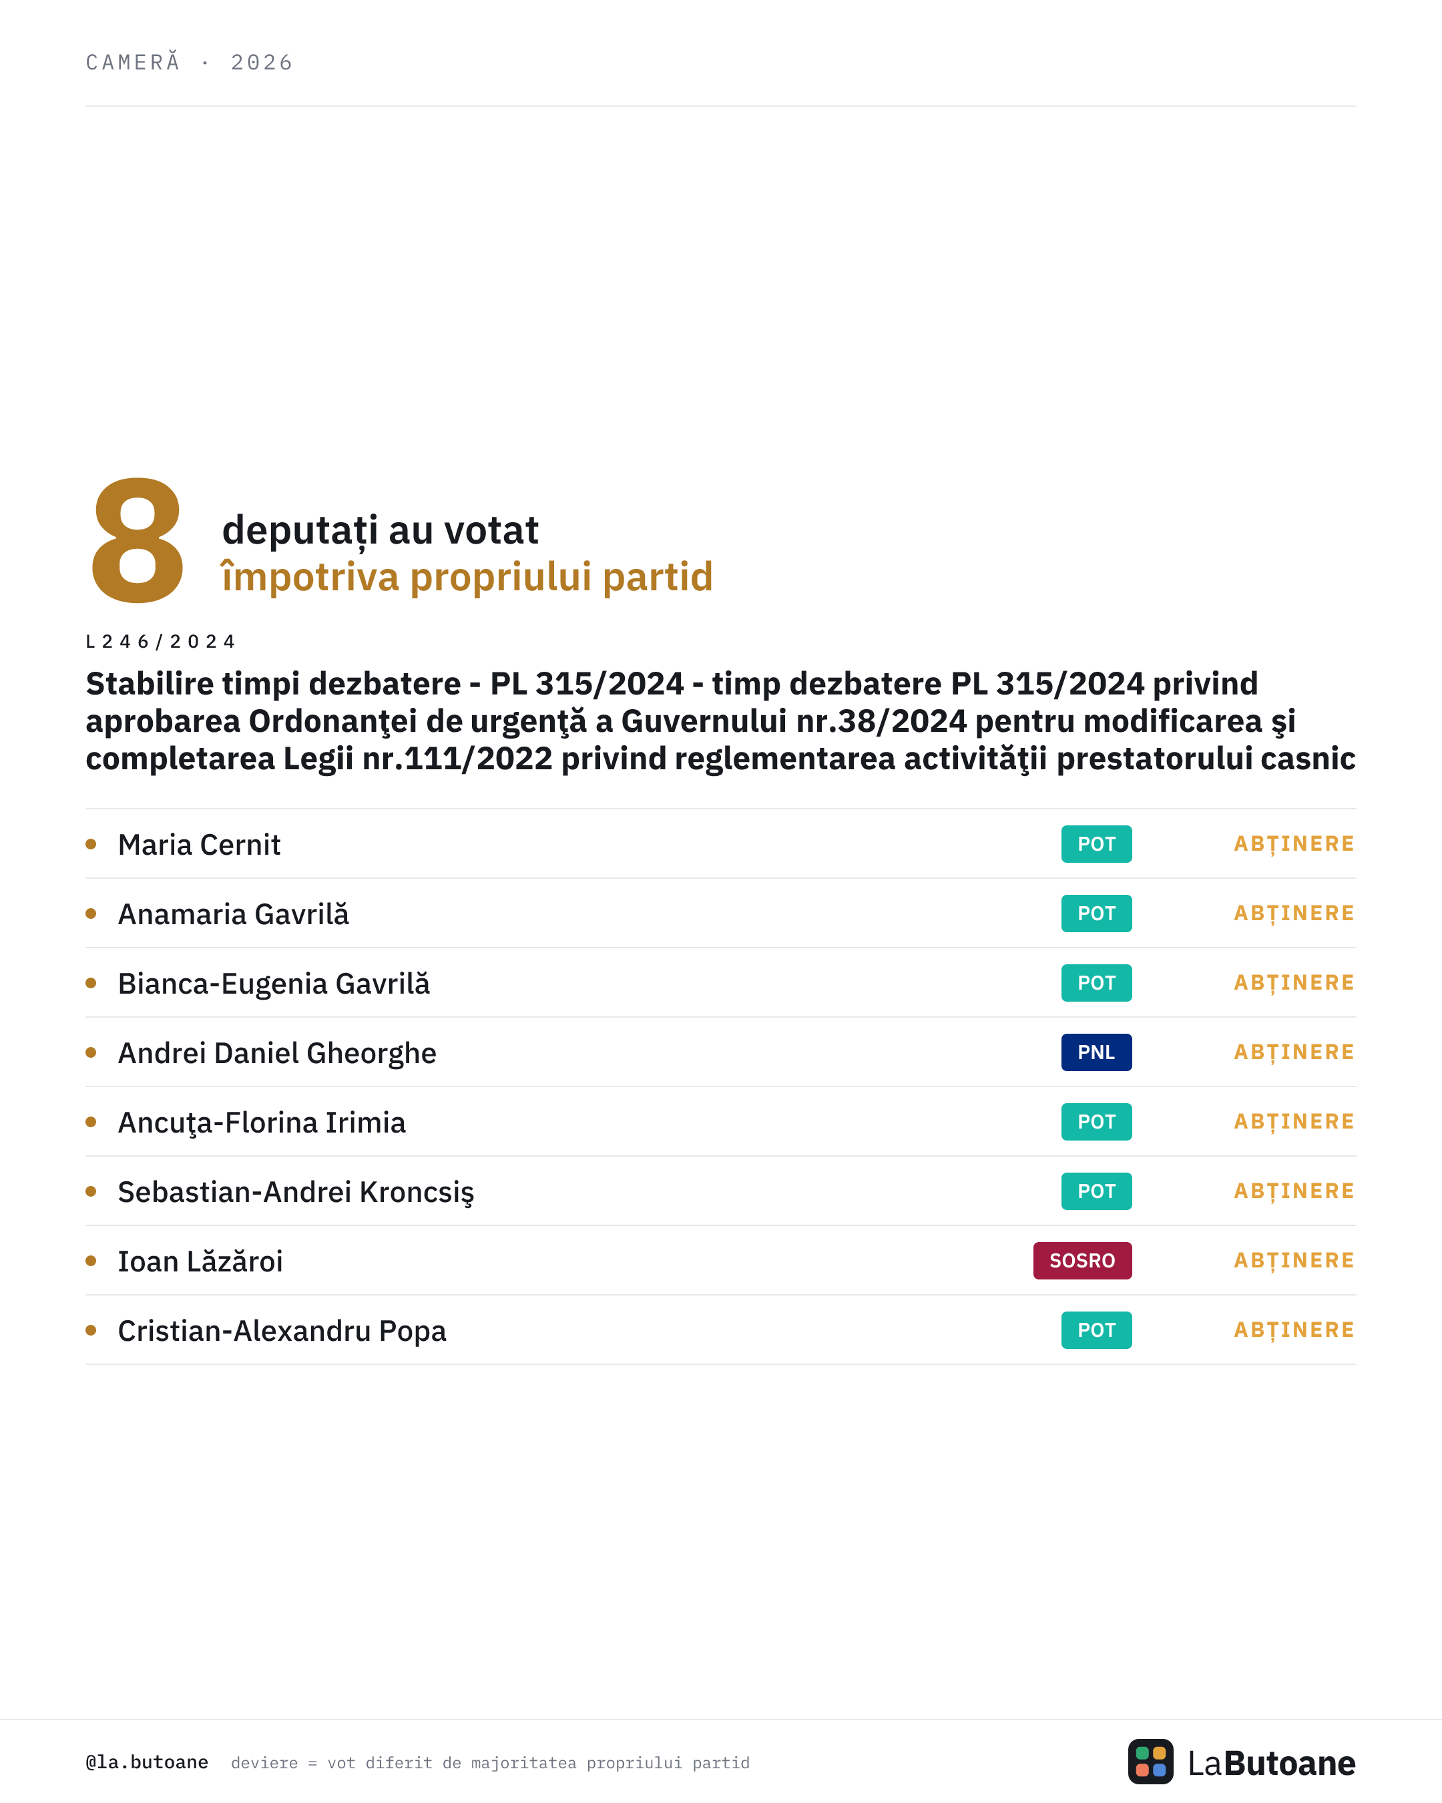Viewport: 1442px width, 1803px height.
Task: Click the Stabilire timpi dezbatere title text
Action: coord(720,721)
